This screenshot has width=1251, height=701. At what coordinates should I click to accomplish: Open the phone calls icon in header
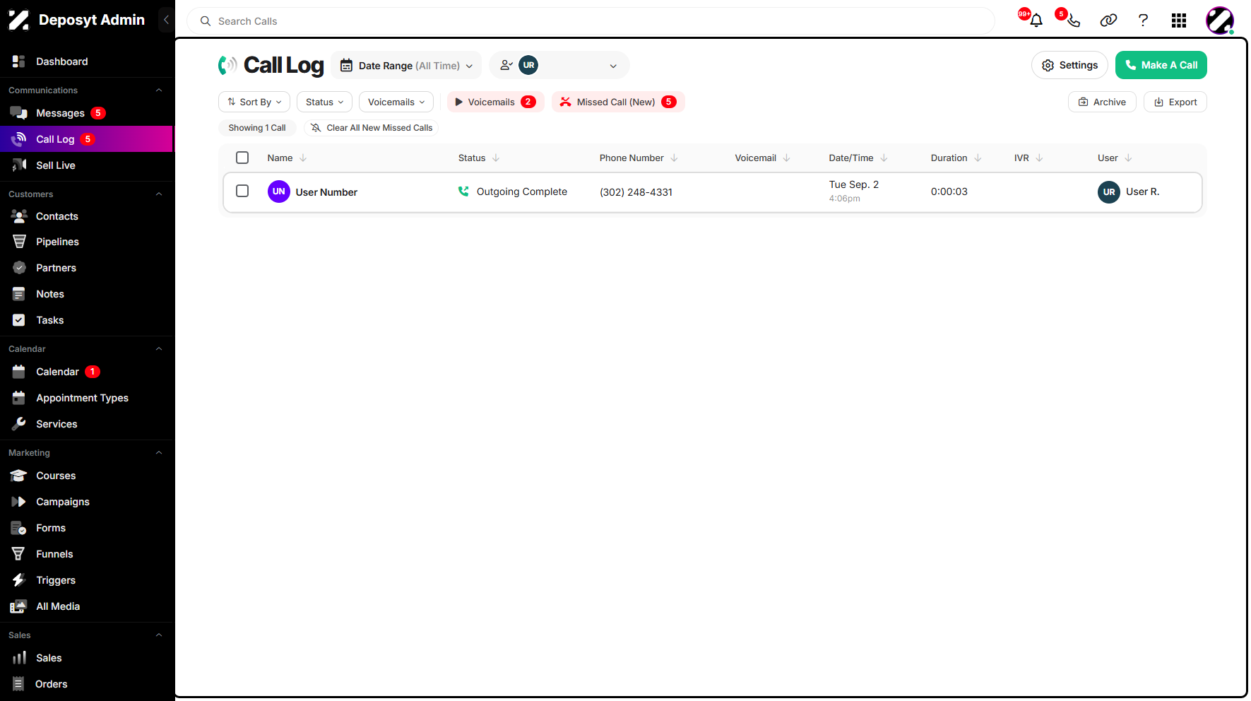click(x=1073, y=20)
